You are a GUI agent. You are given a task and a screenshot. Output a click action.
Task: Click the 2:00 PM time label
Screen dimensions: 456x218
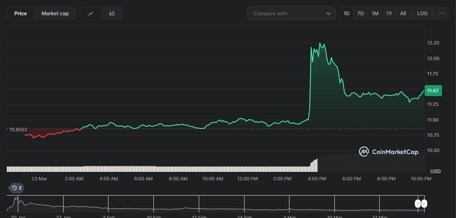(282, 179)
